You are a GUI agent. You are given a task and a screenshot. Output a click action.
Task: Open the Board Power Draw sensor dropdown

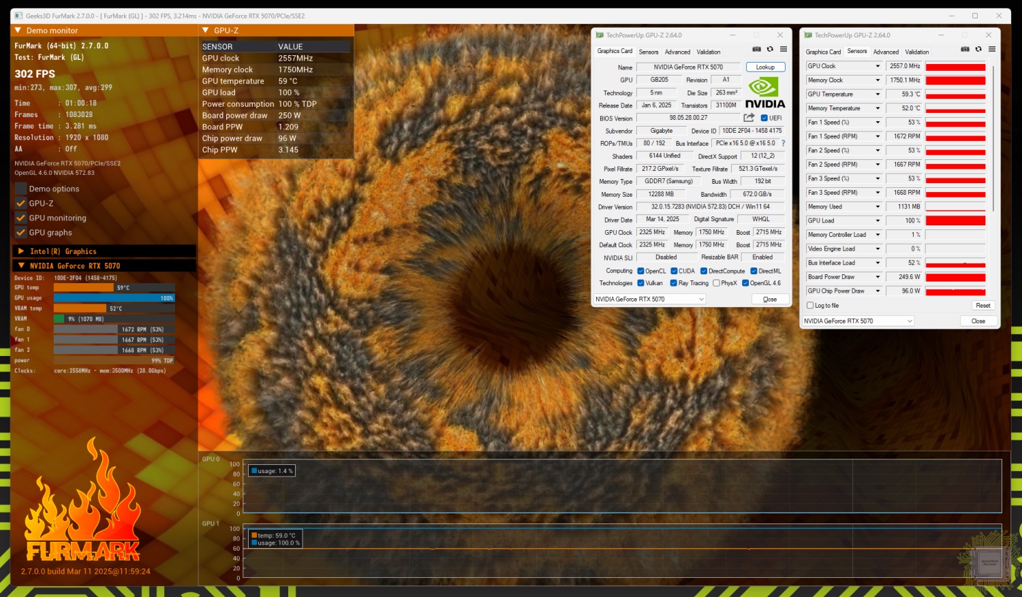point(878,277)
